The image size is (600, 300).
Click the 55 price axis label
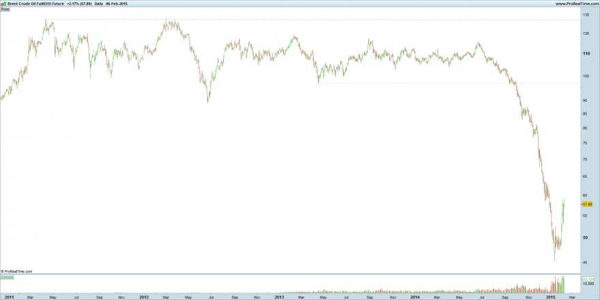click(585, 216)
